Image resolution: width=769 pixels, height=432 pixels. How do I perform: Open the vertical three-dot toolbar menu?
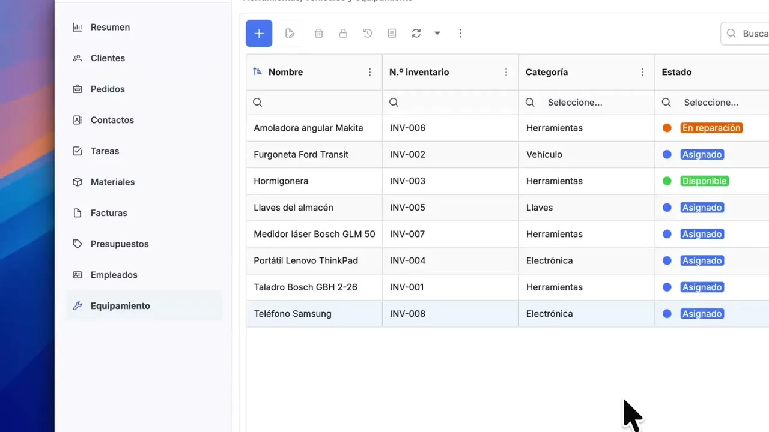[460, 34]
